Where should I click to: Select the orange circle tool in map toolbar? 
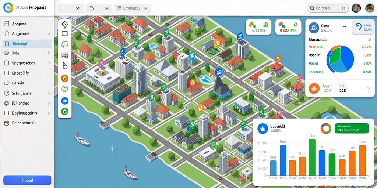[65, 78]
